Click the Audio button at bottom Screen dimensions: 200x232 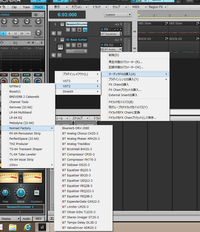coord(26,219)
